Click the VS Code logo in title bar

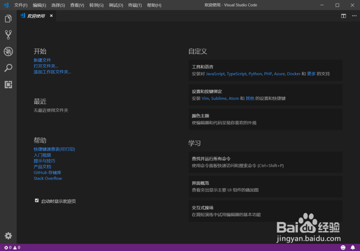[x=6, y=5]
